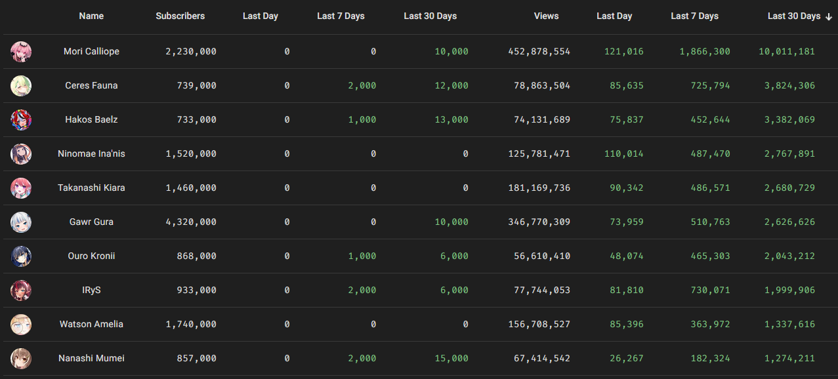Click Ceres Fauna's avatar icon
Screen dimensions: 838x379
[21, 86]
